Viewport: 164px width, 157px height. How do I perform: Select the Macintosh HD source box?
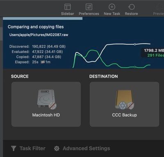46,104
